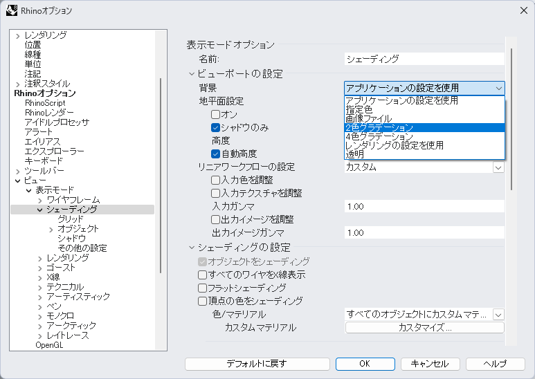
Task: Expand the テクニカル display mode node
Action: tap(40, 287)
